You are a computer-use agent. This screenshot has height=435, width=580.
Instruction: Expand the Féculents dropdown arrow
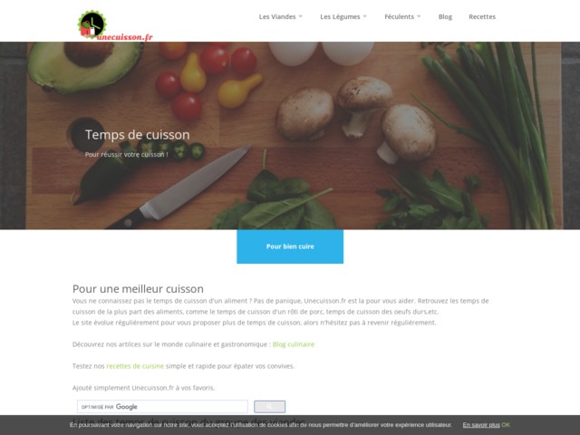(419, 16)
